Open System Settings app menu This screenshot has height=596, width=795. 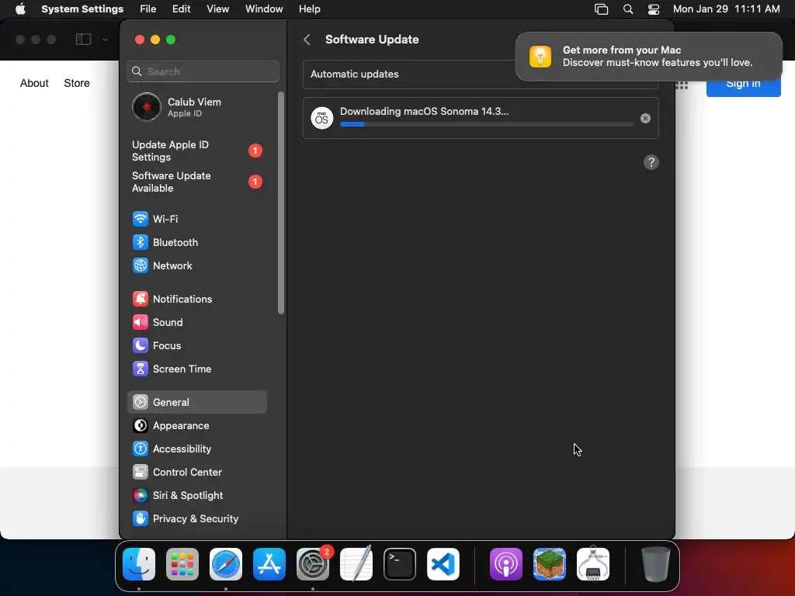[x=82, y=9]
